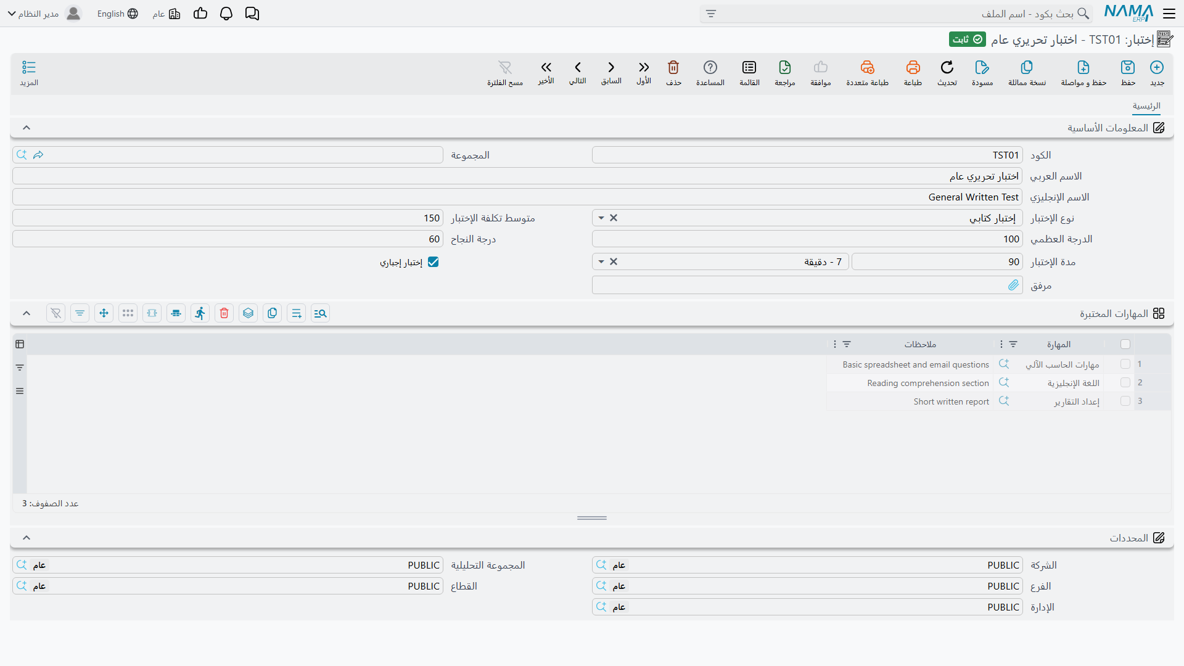Screen dimensions: 1184x666
Task: Open the user menu مدير النظام
Action: tap(44, 14)
